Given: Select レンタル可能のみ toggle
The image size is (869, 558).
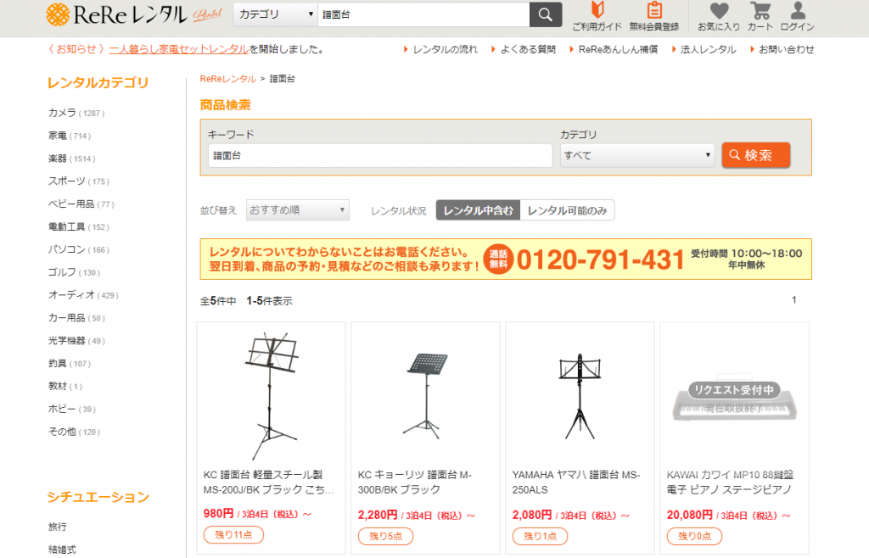Looking at the screenshot, I should [x=567, y=210].
